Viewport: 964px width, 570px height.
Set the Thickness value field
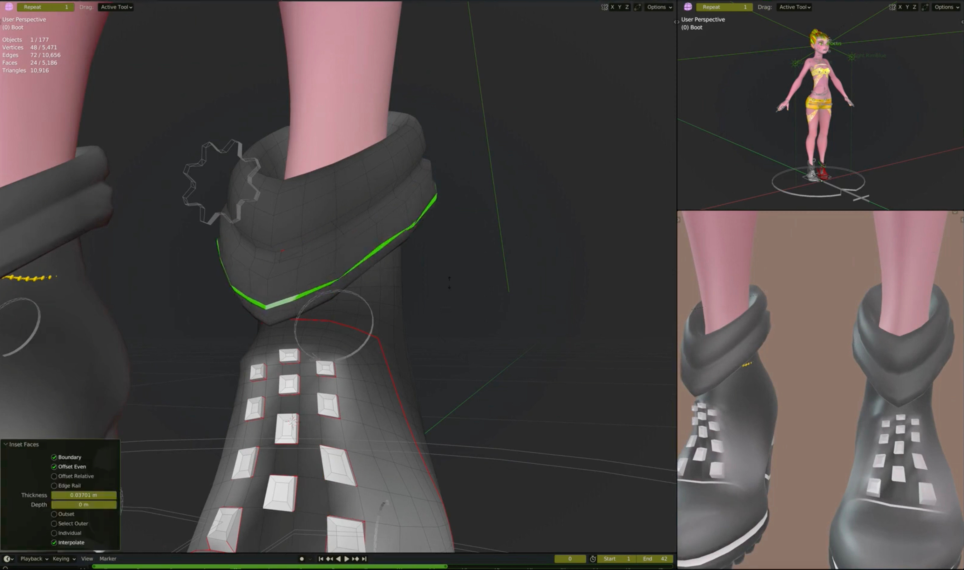[83, 495]
